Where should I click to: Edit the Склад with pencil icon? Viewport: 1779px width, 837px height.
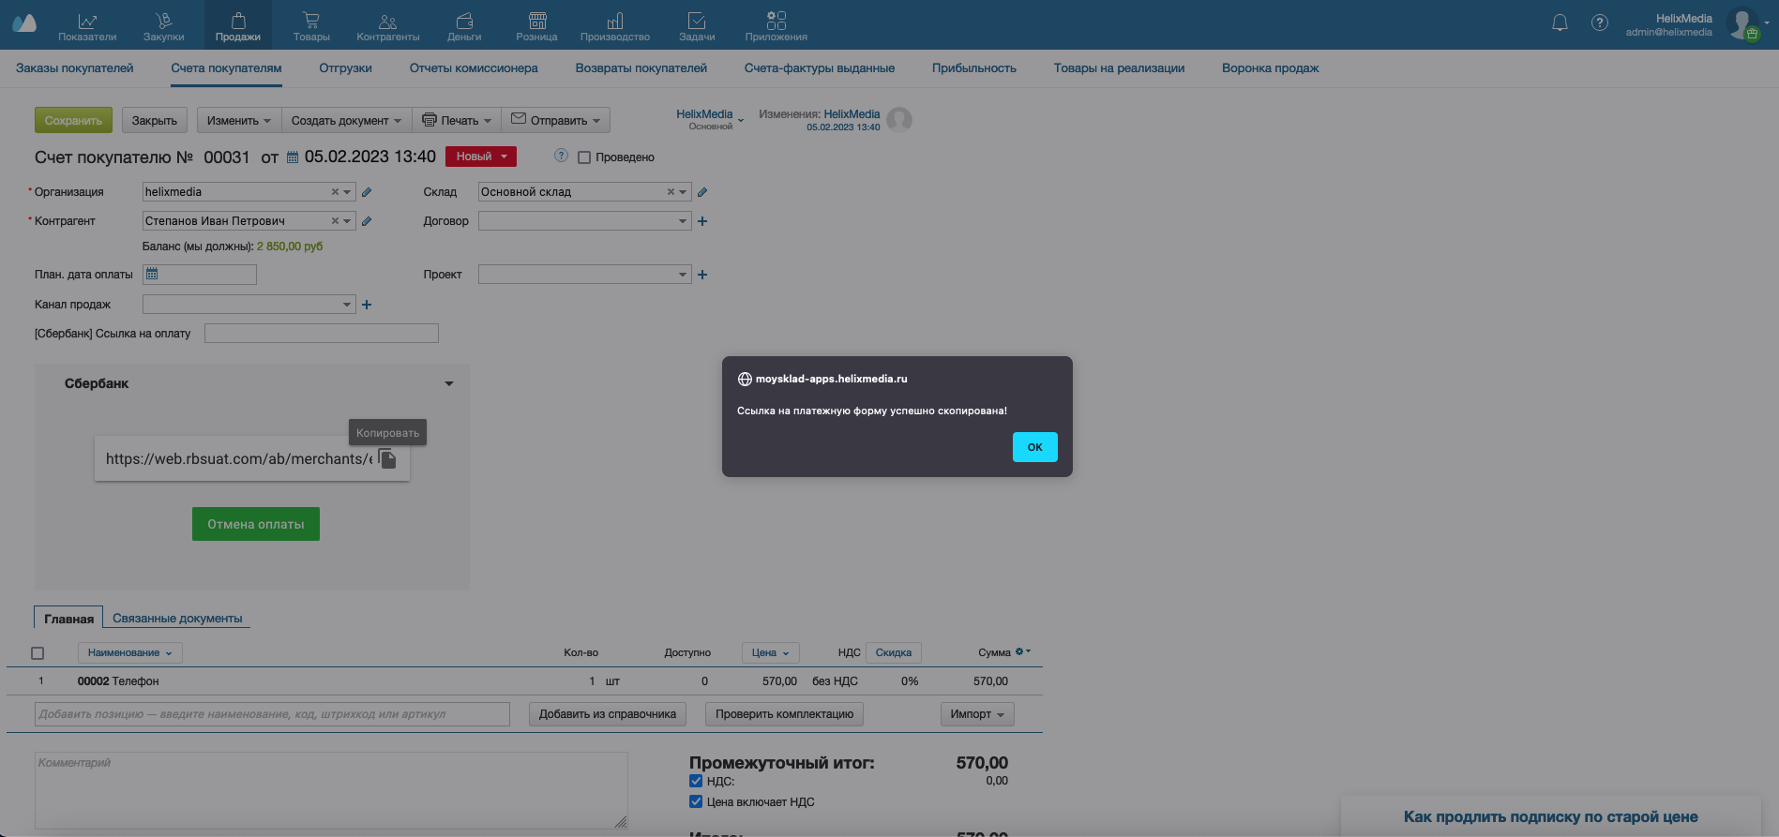[702, 192]
